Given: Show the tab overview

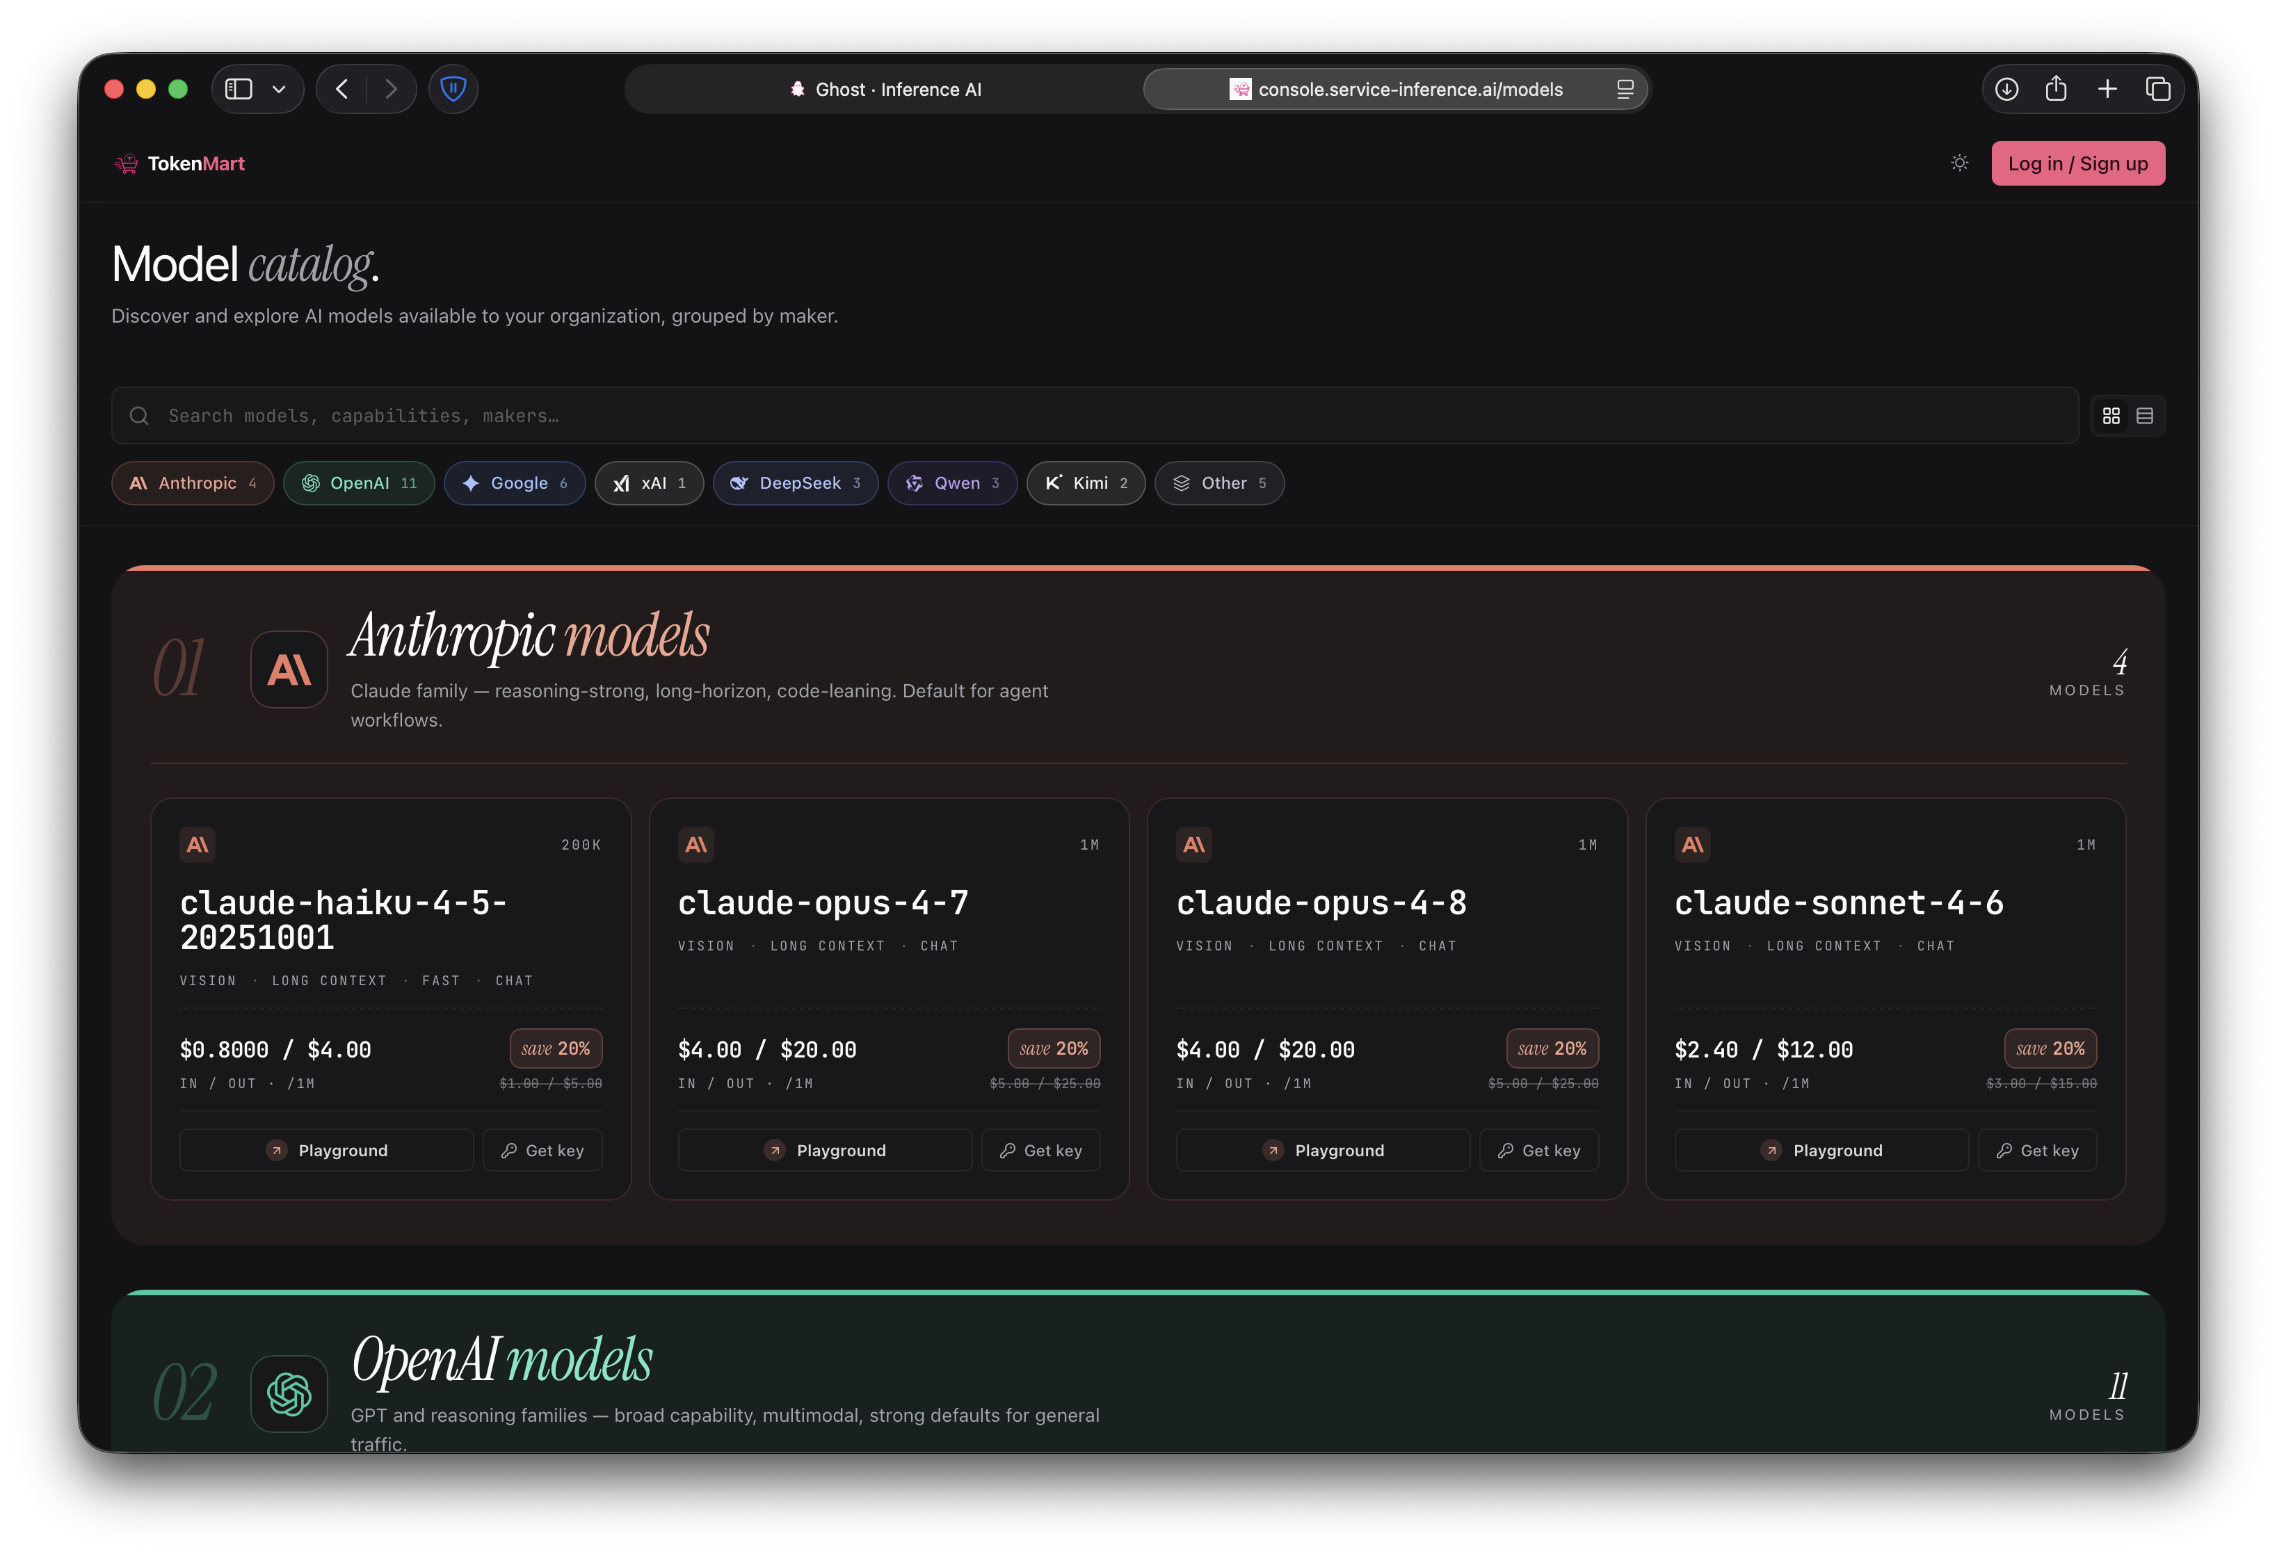Looking at the screenshot, I should pos(2157,89).
